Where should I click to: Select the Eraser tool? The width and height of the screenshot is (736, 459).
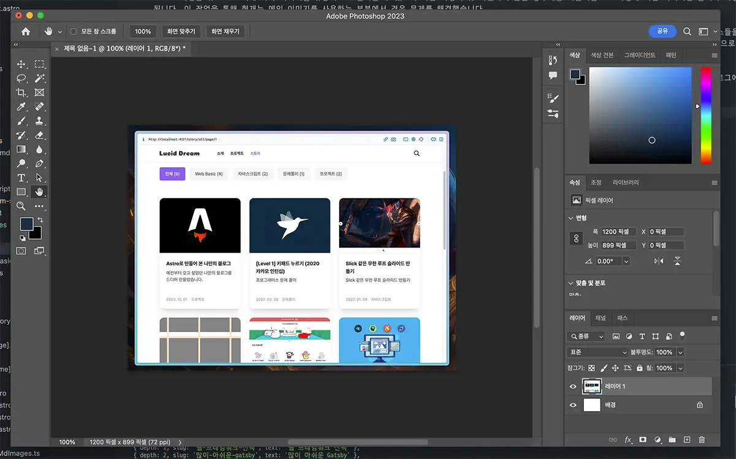click(x=39, y=135)
